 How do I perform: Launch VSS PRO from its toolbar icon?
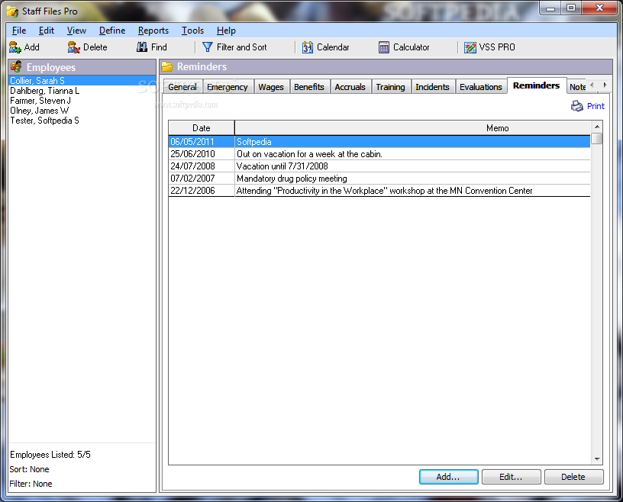click(470, 47)
